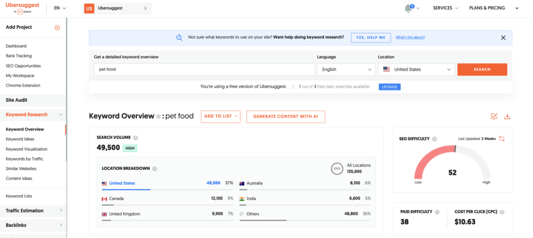
Task: Open the Services menu
Action: tap(446, 8)
